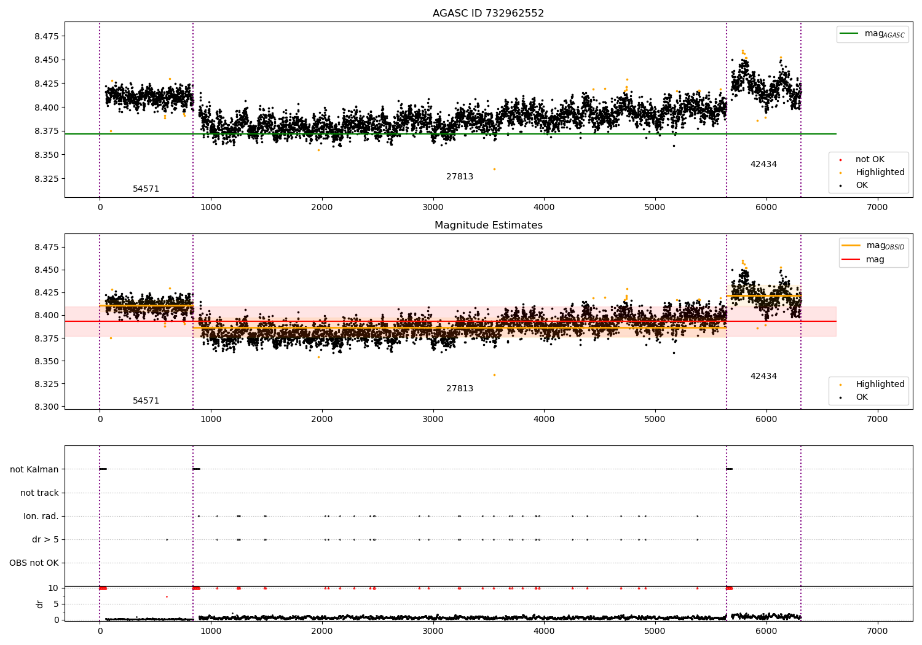Click the dr tick label 10 in bottom panel

[53, 588]
